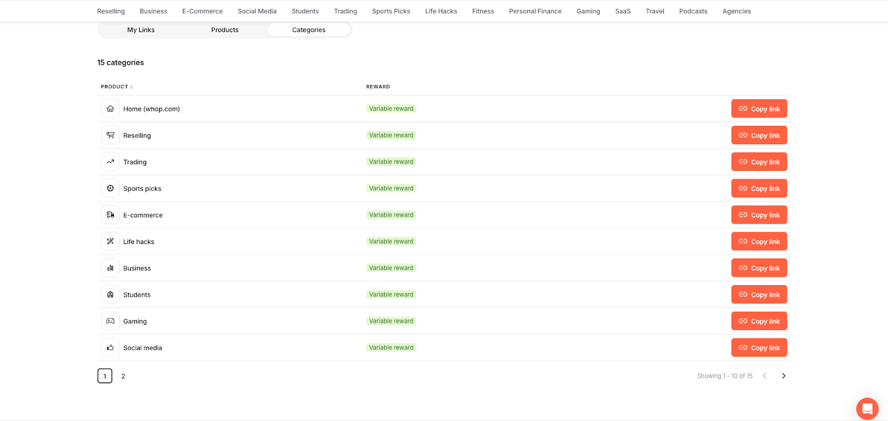888x421 pixels.
Task: Click the Sports picks product name
Action: tap(142, 189)
